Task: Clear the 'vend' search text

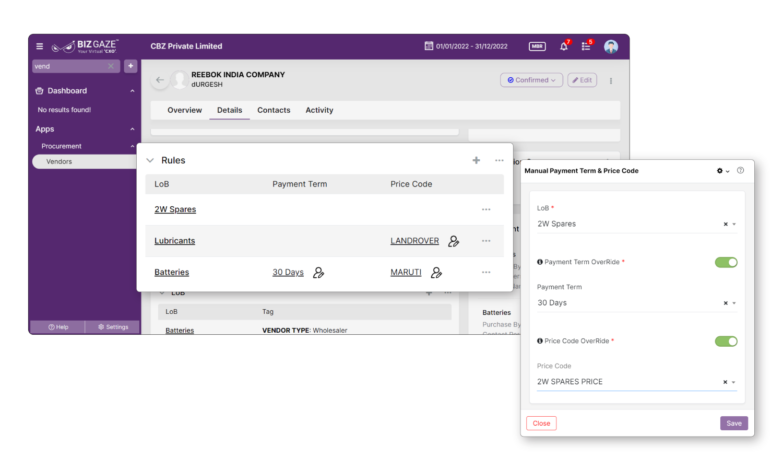Action: click(111, 66)
